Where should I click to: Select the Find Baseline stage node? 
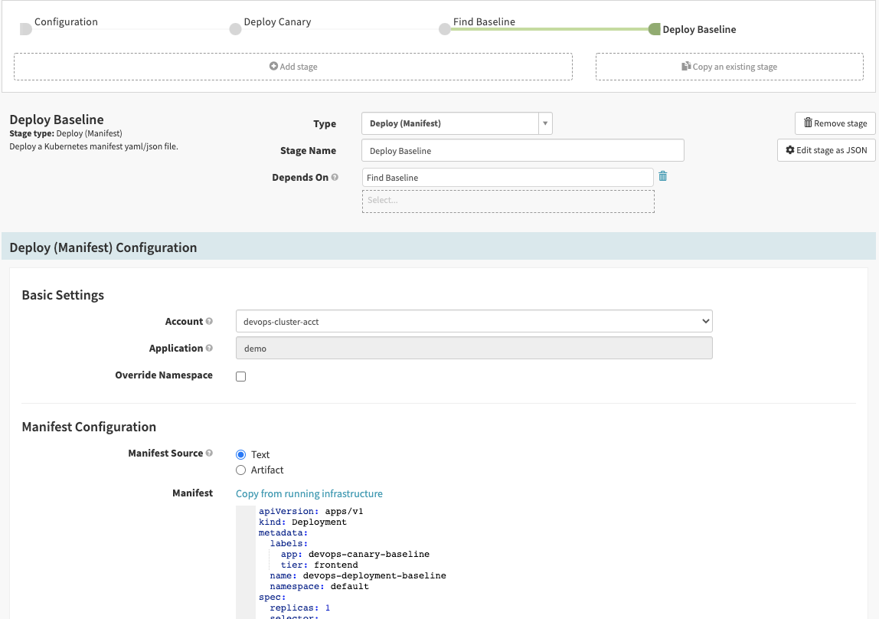pos(445,29)
